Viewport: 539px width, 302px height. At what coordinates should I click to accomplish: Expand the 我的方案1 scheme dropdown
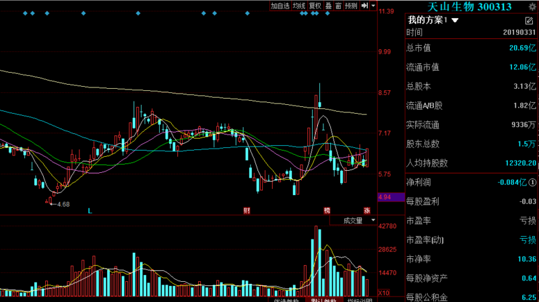(455, 21)
